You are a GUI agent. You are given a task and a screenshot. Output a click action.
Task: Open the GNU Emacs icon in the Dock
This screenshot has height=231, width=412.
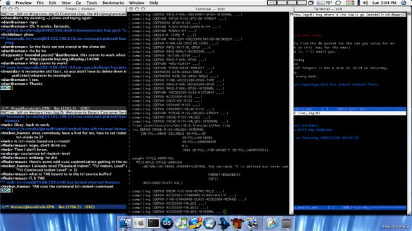pyautogui.click(x=238, y=223)
